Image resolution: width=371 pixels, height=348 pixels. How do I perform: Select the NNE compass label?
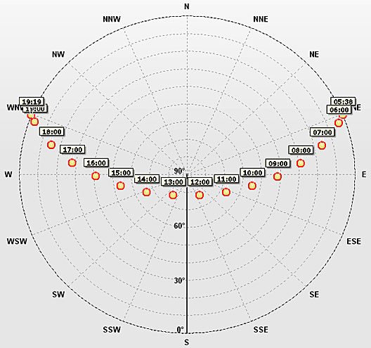tap(261, 19)
